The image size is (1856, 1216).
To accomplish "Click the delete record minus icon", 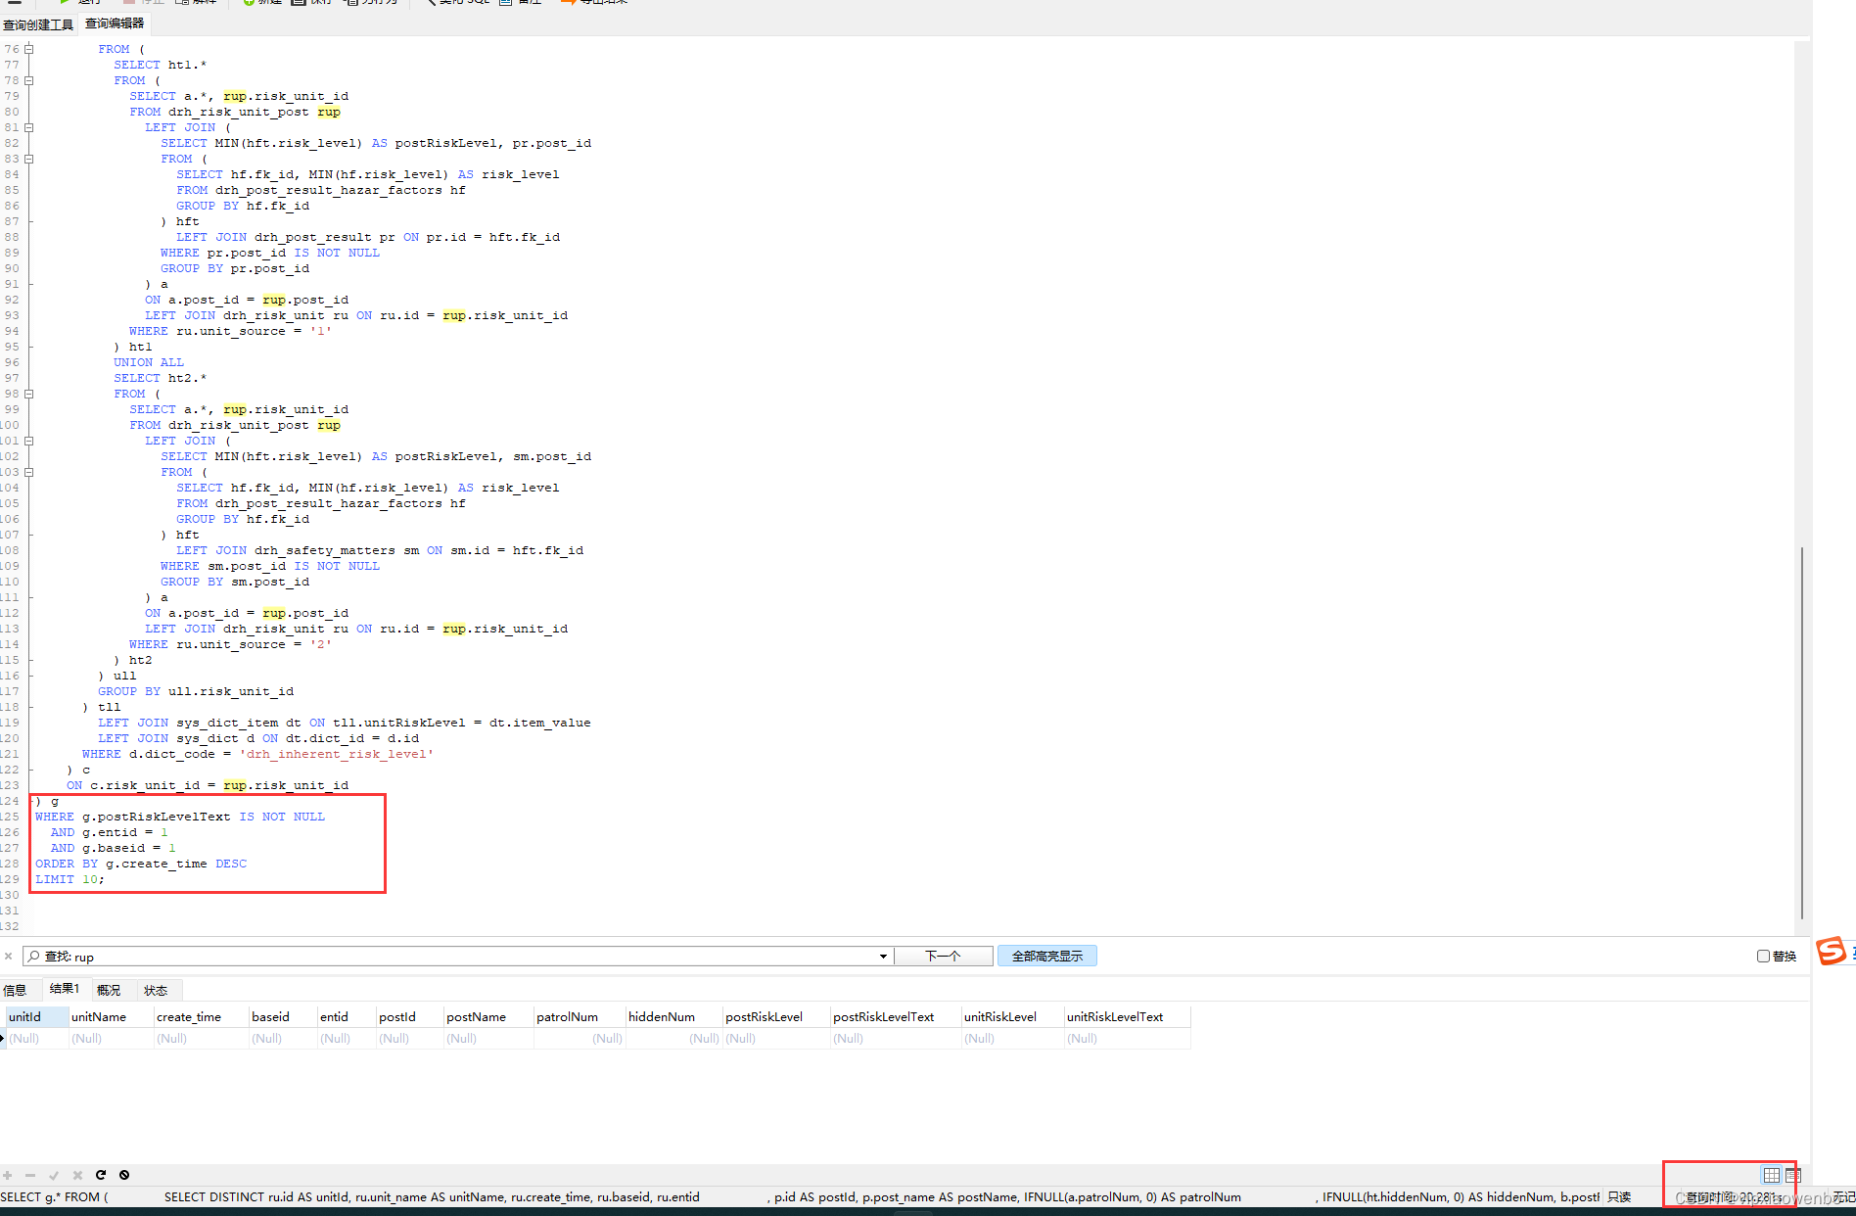I will click(30, 1175).
